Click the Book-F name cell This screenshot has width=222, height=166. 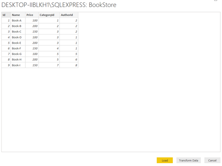tap(17, 49)
